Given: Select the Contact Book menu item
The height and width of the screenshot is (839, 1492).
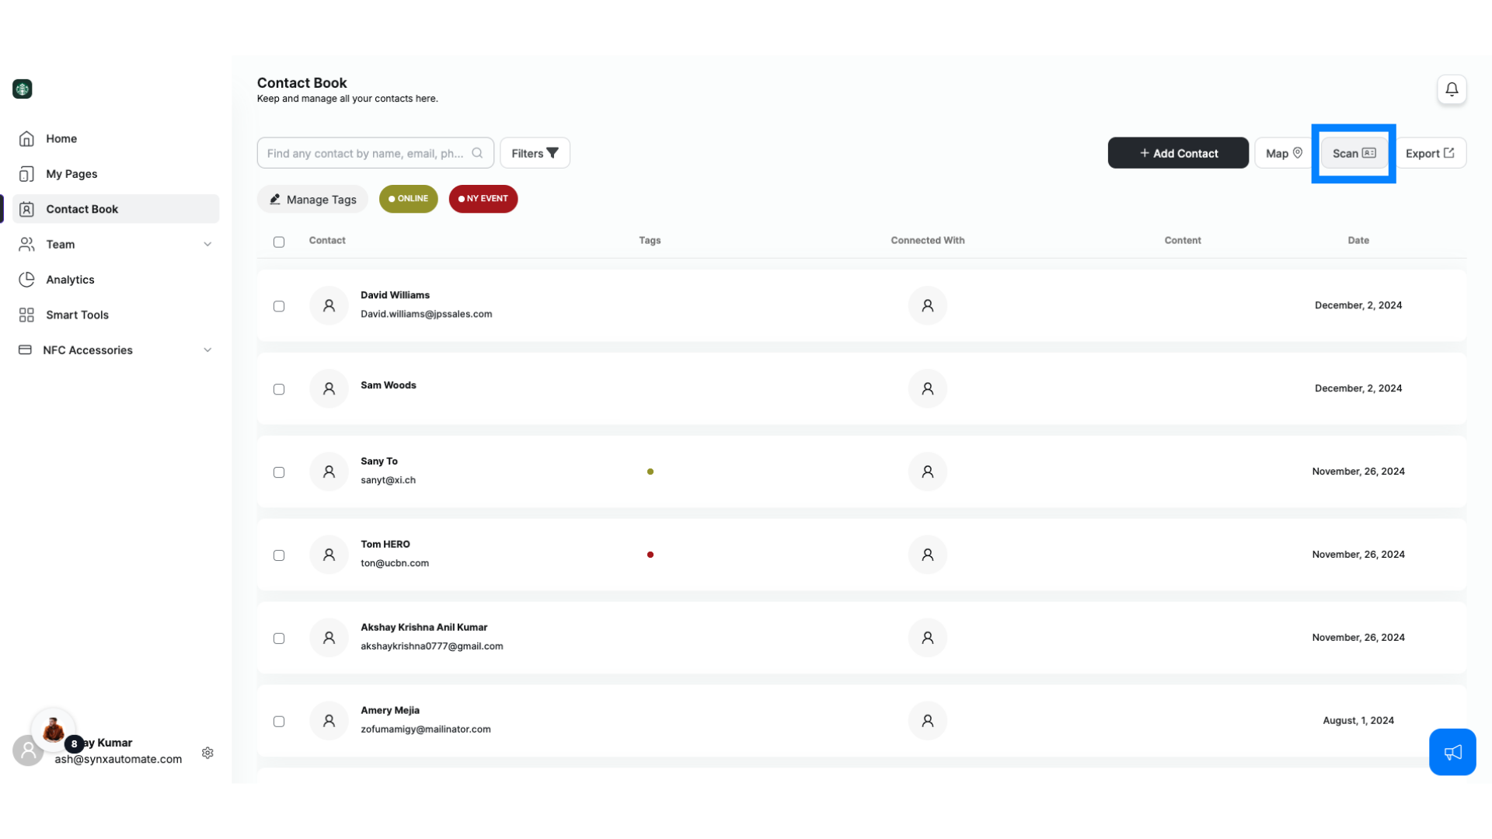Looking at the screenshot, I should coord(113,208).
